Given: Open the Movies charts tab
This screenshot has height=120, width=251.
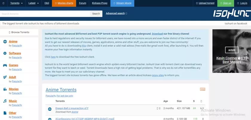Looking at the screenshot, I should (x=64, y=3).
